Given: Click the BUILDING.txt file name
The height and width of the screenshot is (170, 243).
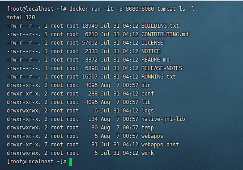Looking at the screenshot, I should (160, 26).
